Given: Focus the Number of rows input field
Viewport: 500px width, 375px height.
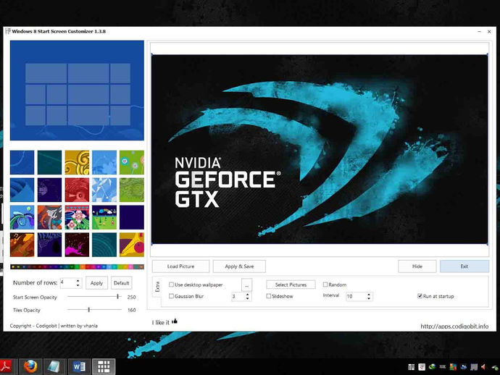Looking at the screenshot, I should click(x=67, y=283).
